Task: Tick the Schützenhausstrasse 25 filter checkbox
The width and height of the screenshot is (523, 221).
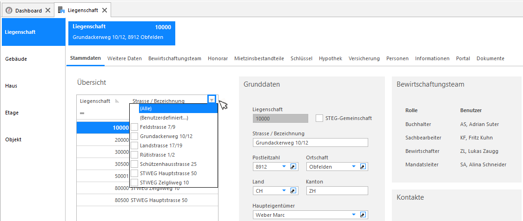Action: tap(134, 164)
